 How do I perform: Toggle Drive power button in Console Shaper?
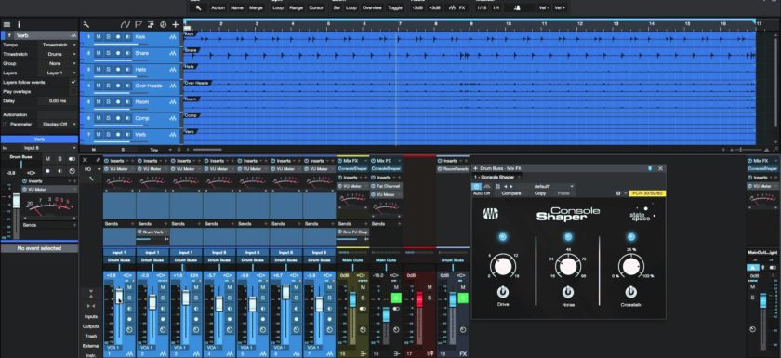[502, 292]
